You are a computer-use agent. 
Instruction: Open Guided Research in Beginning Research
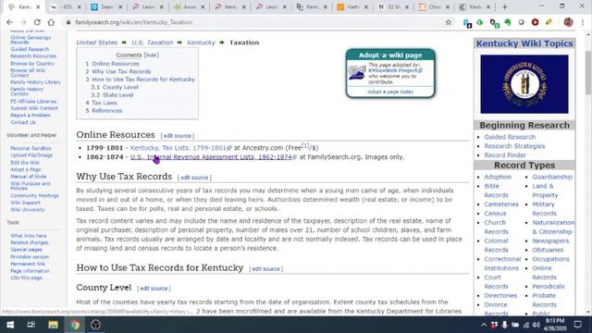[510, 137]
